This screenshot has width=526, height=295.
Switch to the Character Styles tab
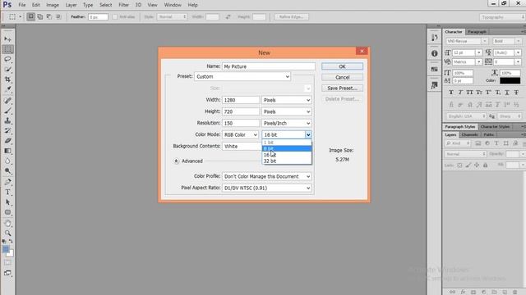pyautogui.click(x=495, y=127)
